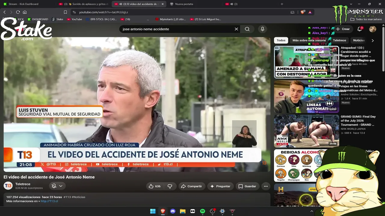Image resolution: width=385 pixels, height=216 pixels.
Task: Open the Teletrece channel name link
Action: pyautogui.click(x=23, y=184)
